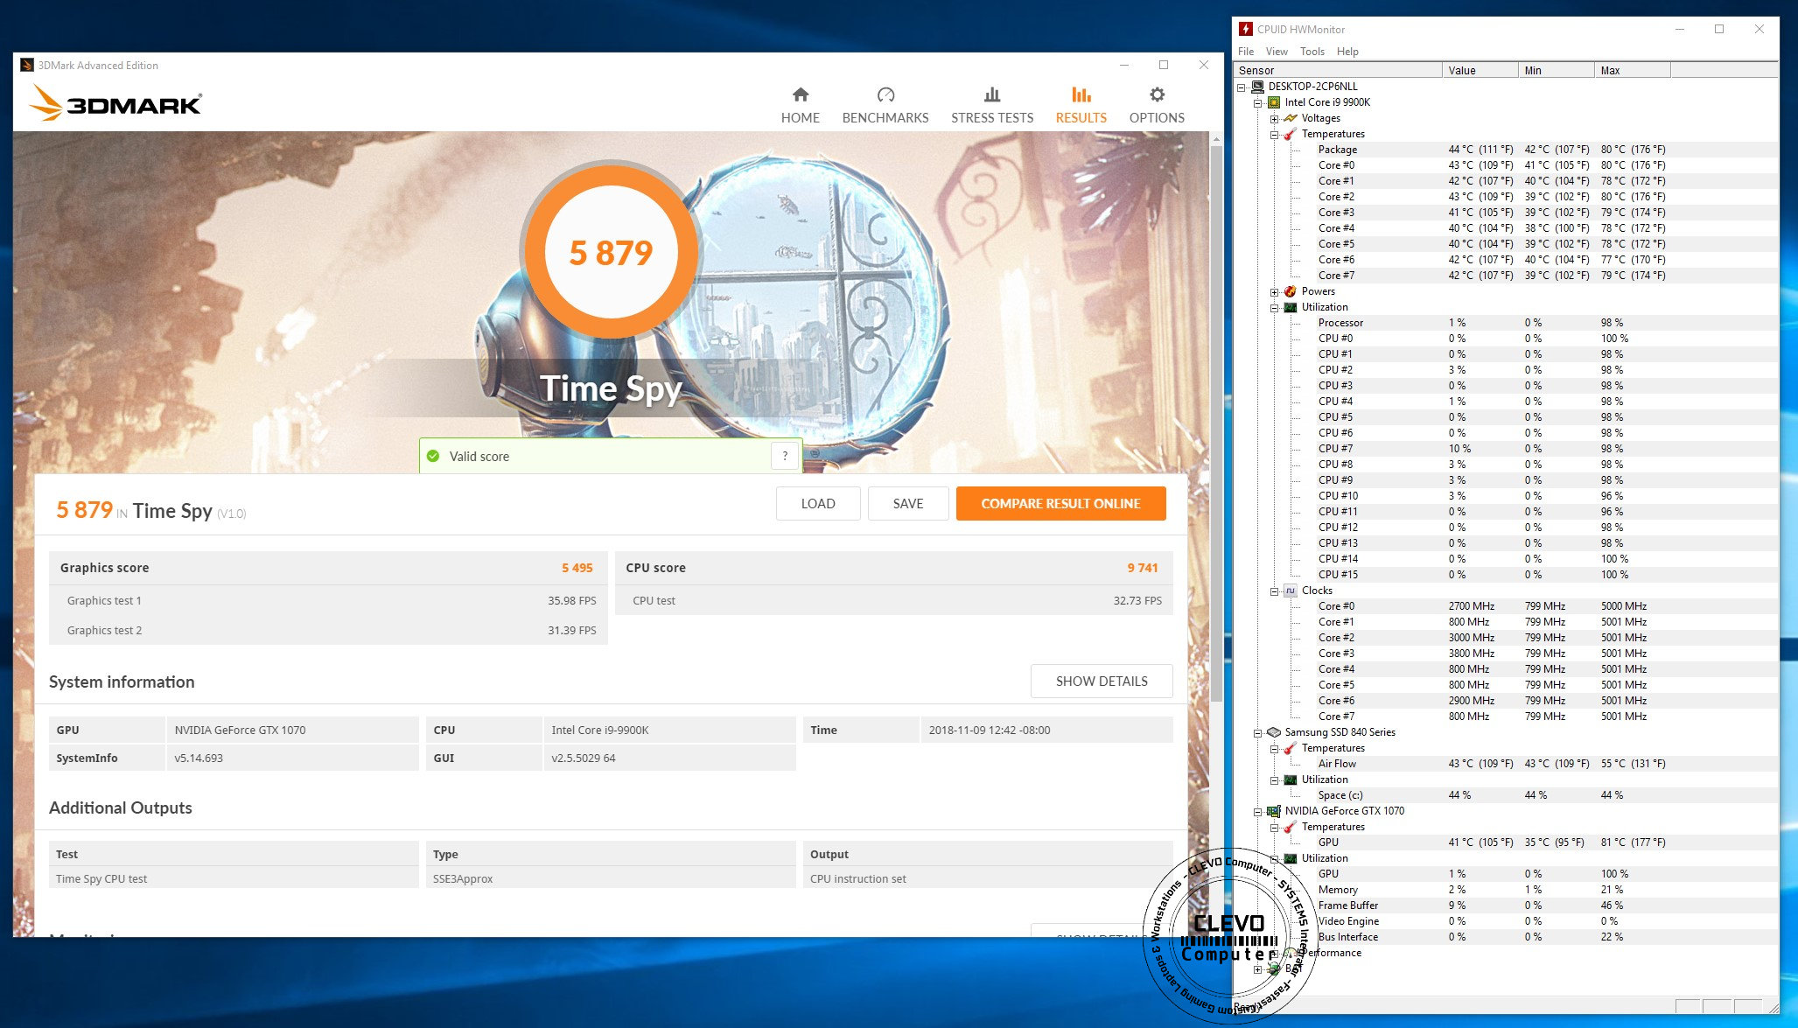Image resolution: width=1798 pixels, height=1028 pixels.
Task: Open the View menu in HWMonitor
Action: coord(1277,52)
